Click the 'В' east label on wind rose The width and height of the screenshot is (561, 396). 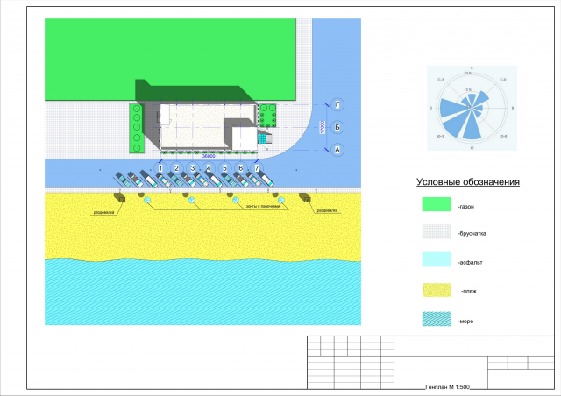pyautogui.click(x=513, y=108)
